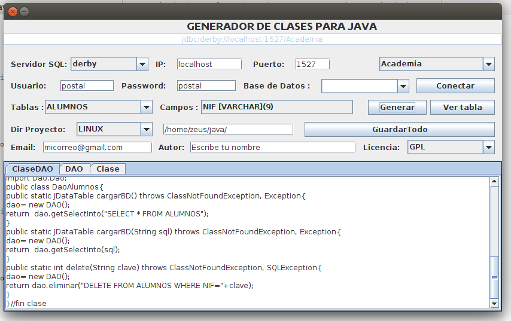Expand the Tablas ALUMNOS dropdown
Screen dimensions: 511x321
tap(146, 108)
